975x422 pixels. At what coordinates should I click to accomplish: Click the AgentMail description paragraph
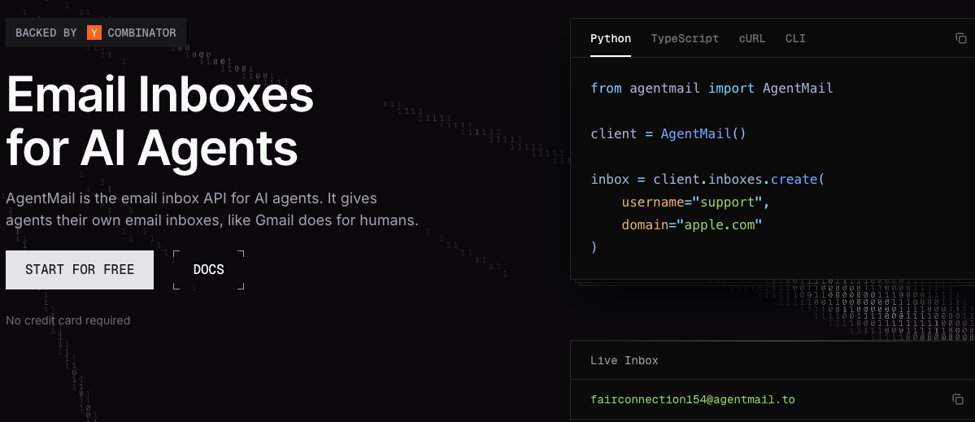click(211, 209)
